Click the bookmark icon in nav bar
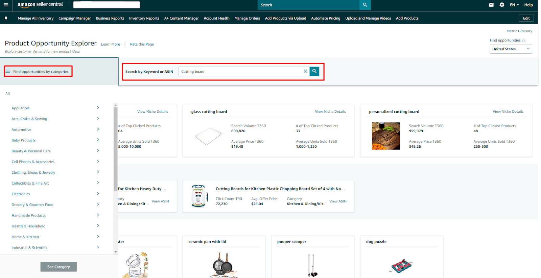The width and height of the screenshot is (541, 278). point(6,18)
